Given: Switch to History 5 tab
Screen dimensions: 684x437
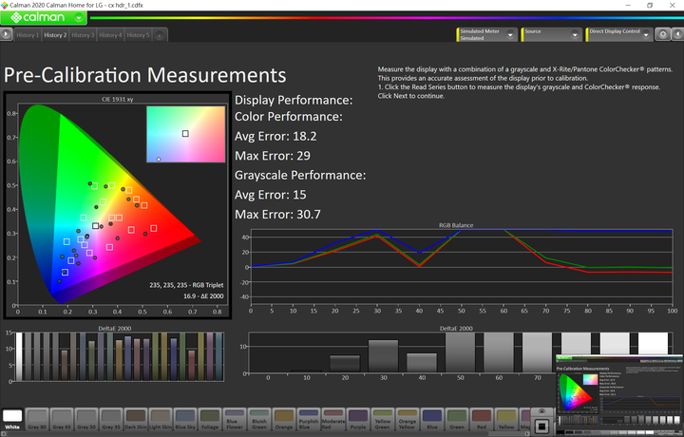Looking at the screenshot, I should [138, 35].
